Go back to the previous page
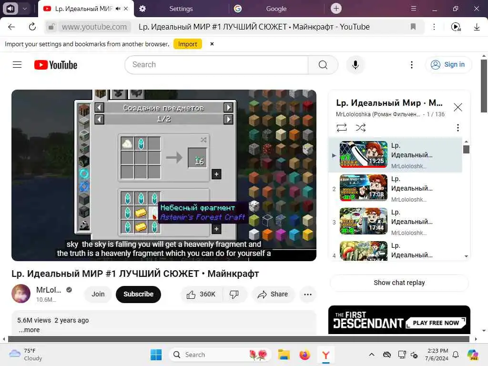The image size is (488, 366). [11, 27]
